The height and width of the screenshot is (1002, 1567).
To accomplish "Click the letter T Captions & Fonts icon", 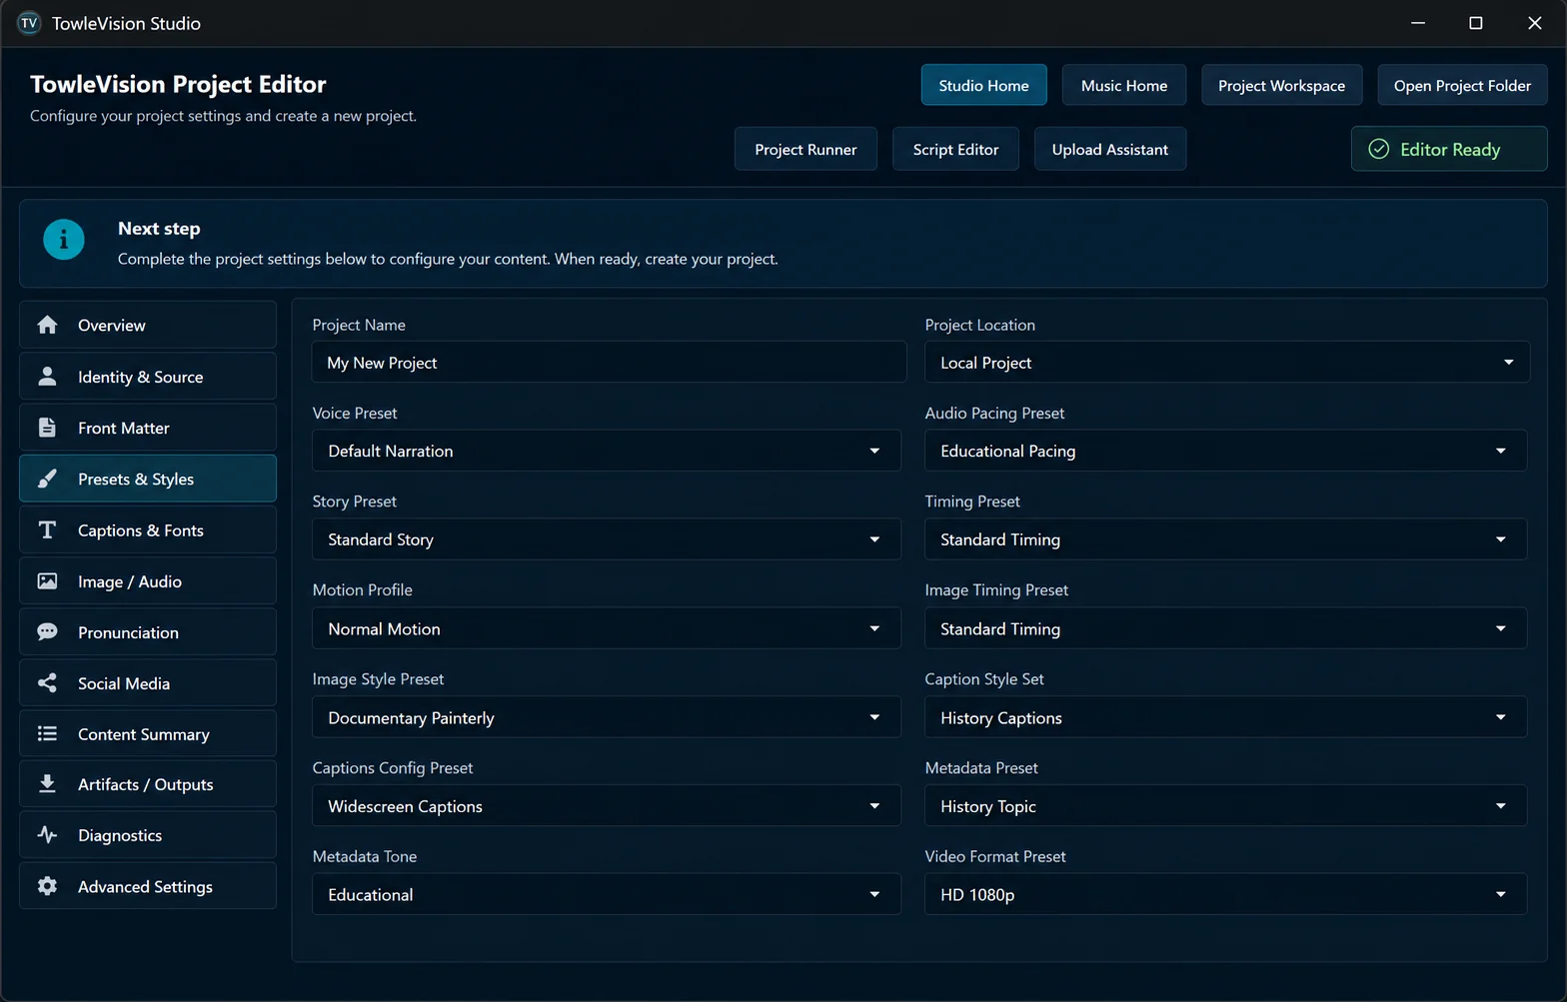I will click(x=47, y=529).
